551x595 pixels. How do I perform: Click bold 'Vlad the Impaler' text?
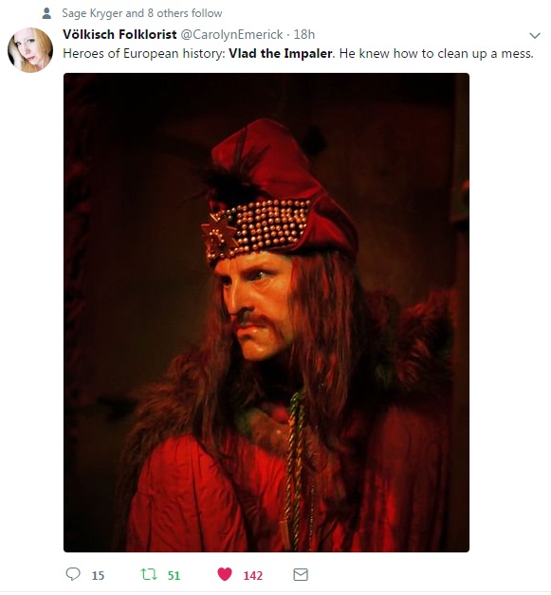point(281,53)
